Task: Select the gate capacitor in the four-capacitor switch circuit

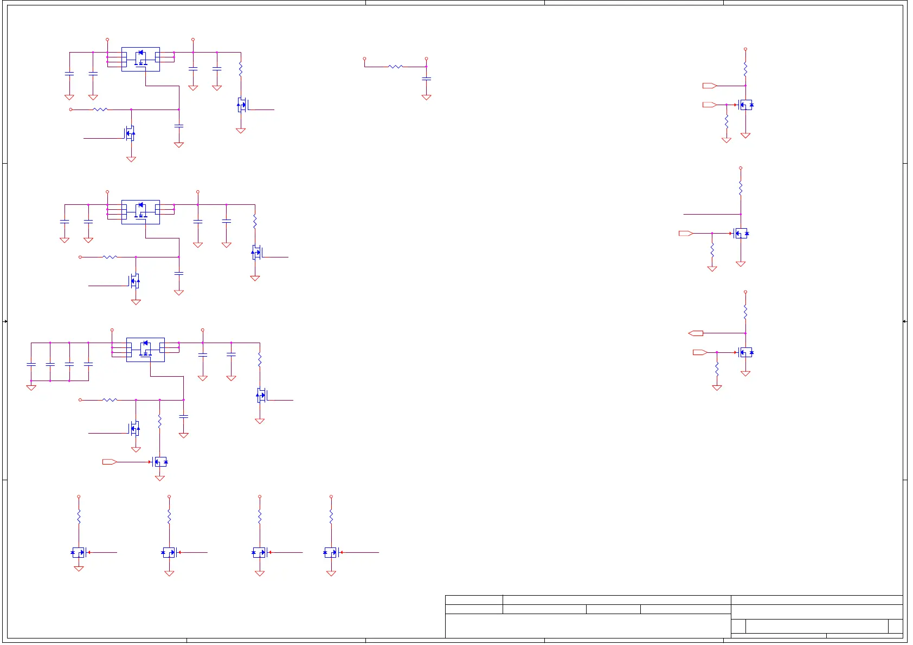Action: pos(183,416)
